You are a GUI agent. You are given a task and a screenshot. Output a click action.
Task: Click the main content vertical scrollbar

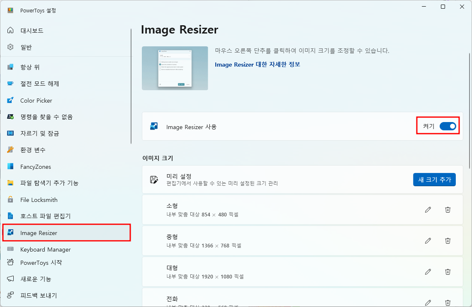tap(470, 111)
